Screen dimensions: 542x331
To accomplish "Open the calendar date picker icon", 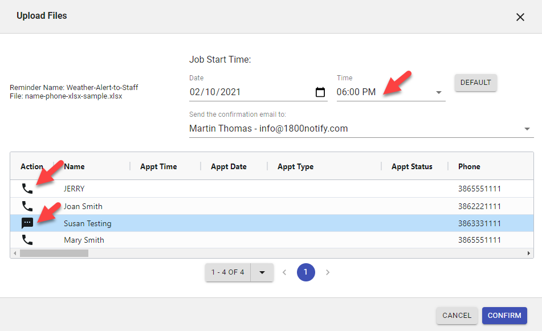I will [x=320, y=92].
